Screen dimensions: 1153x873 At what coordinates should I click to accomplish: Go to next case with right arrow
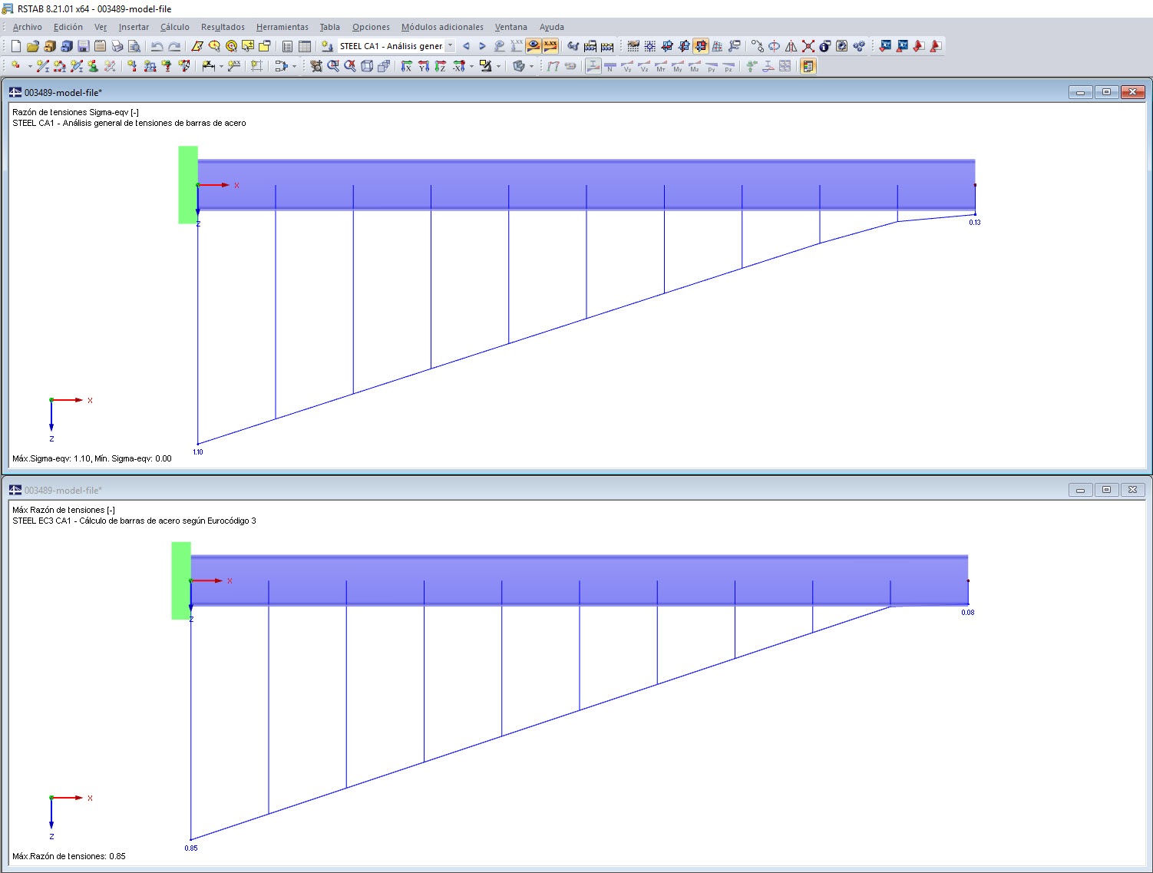[482, 46]
